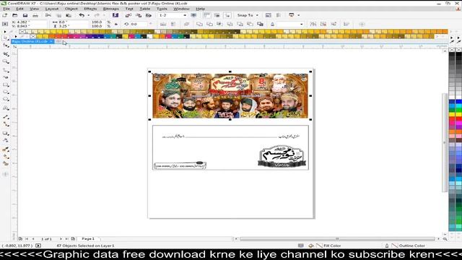462x260 pixels.
Task: Open the Effects menu
Action: click(x=90, y=9)
